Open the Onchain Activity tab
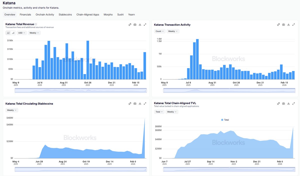 click(x=45, y=15)
